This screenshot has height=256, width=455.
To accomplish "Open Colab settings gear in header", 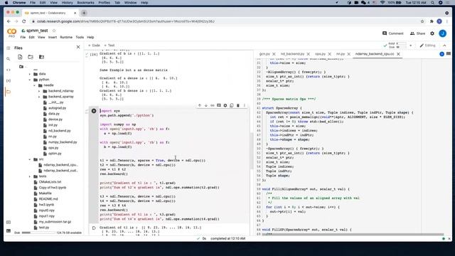I will 432,33.
